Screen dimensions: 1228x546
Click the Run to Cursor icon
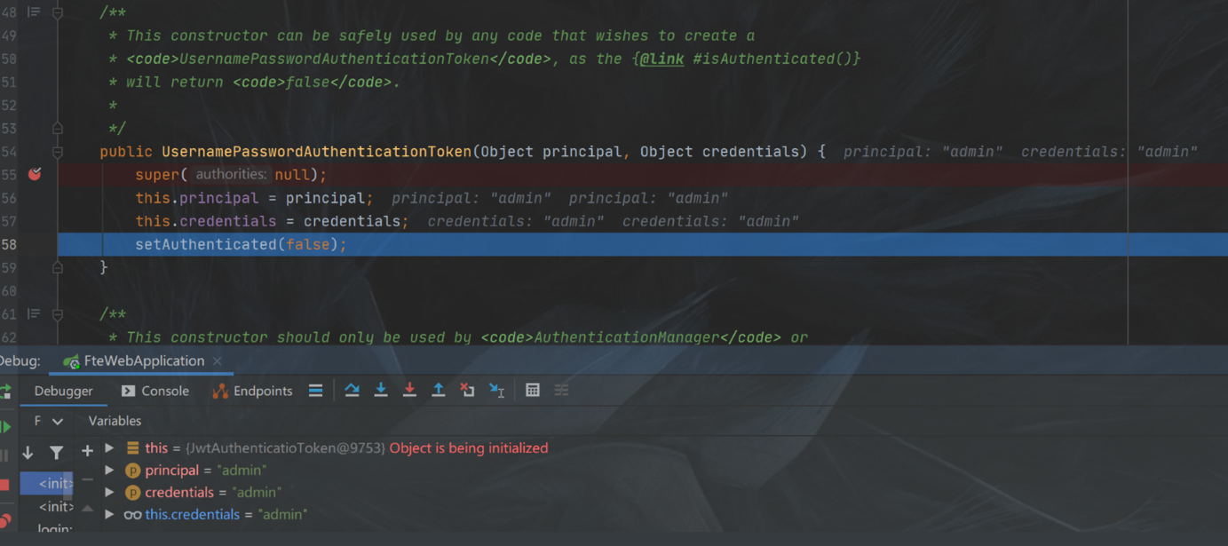coord(497,391)
